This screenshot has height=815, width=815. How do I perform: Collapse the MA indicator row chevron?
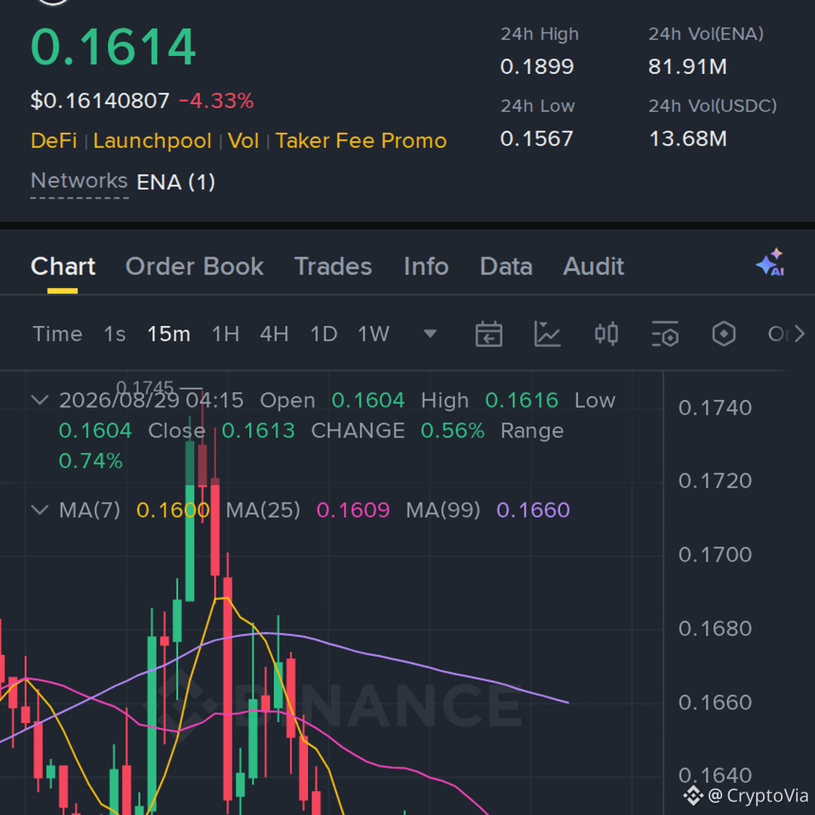40,509
